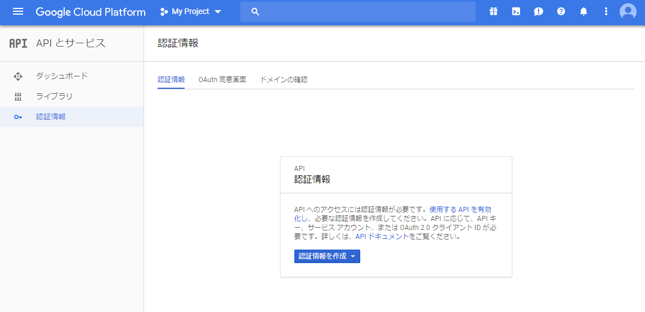
Task: Click the API logo icon in sidebar header
Action: [18, 43]
